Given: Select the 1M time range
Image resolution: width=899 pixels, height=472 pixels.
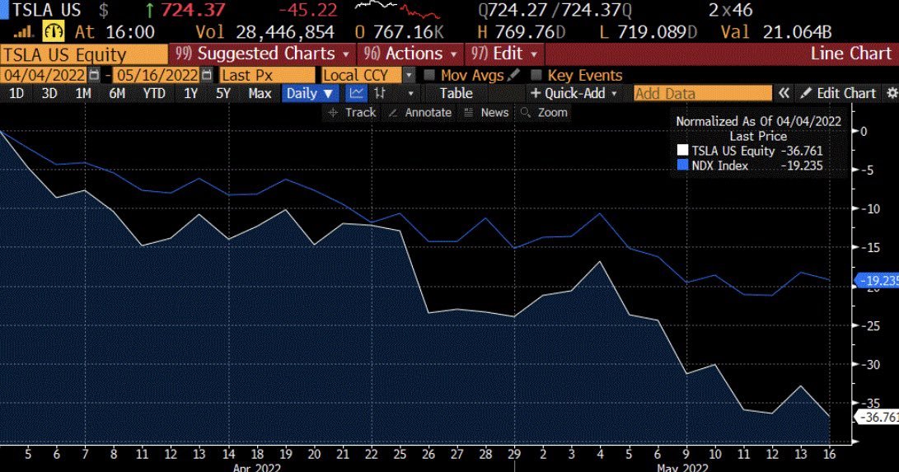Looking at the screenshot, I should click(83, 93).
